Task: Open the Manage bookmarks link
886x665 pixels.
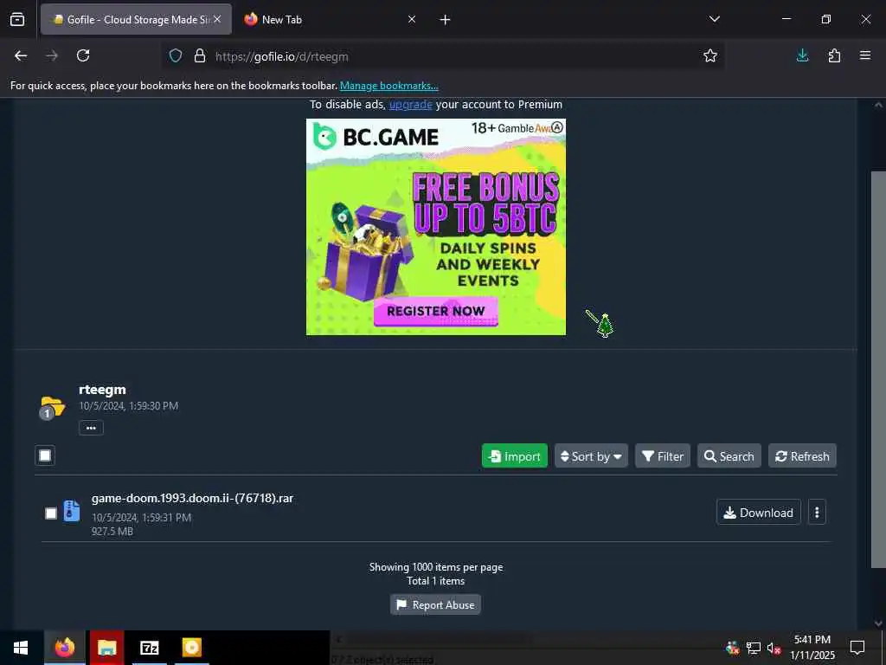Action: coord(388,86)
